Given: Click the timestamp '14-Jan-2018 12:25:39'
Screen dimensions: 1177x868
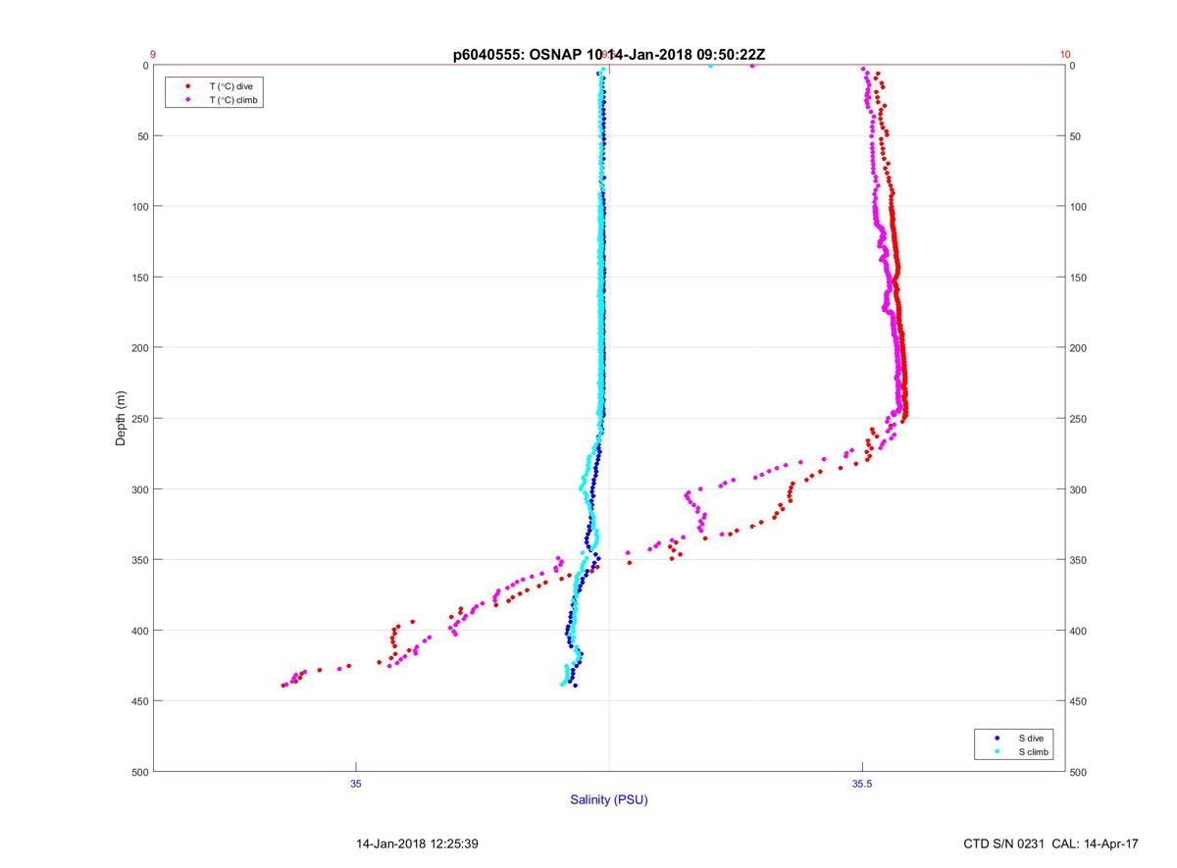Looking at the screenshot, I should point(417,843).
